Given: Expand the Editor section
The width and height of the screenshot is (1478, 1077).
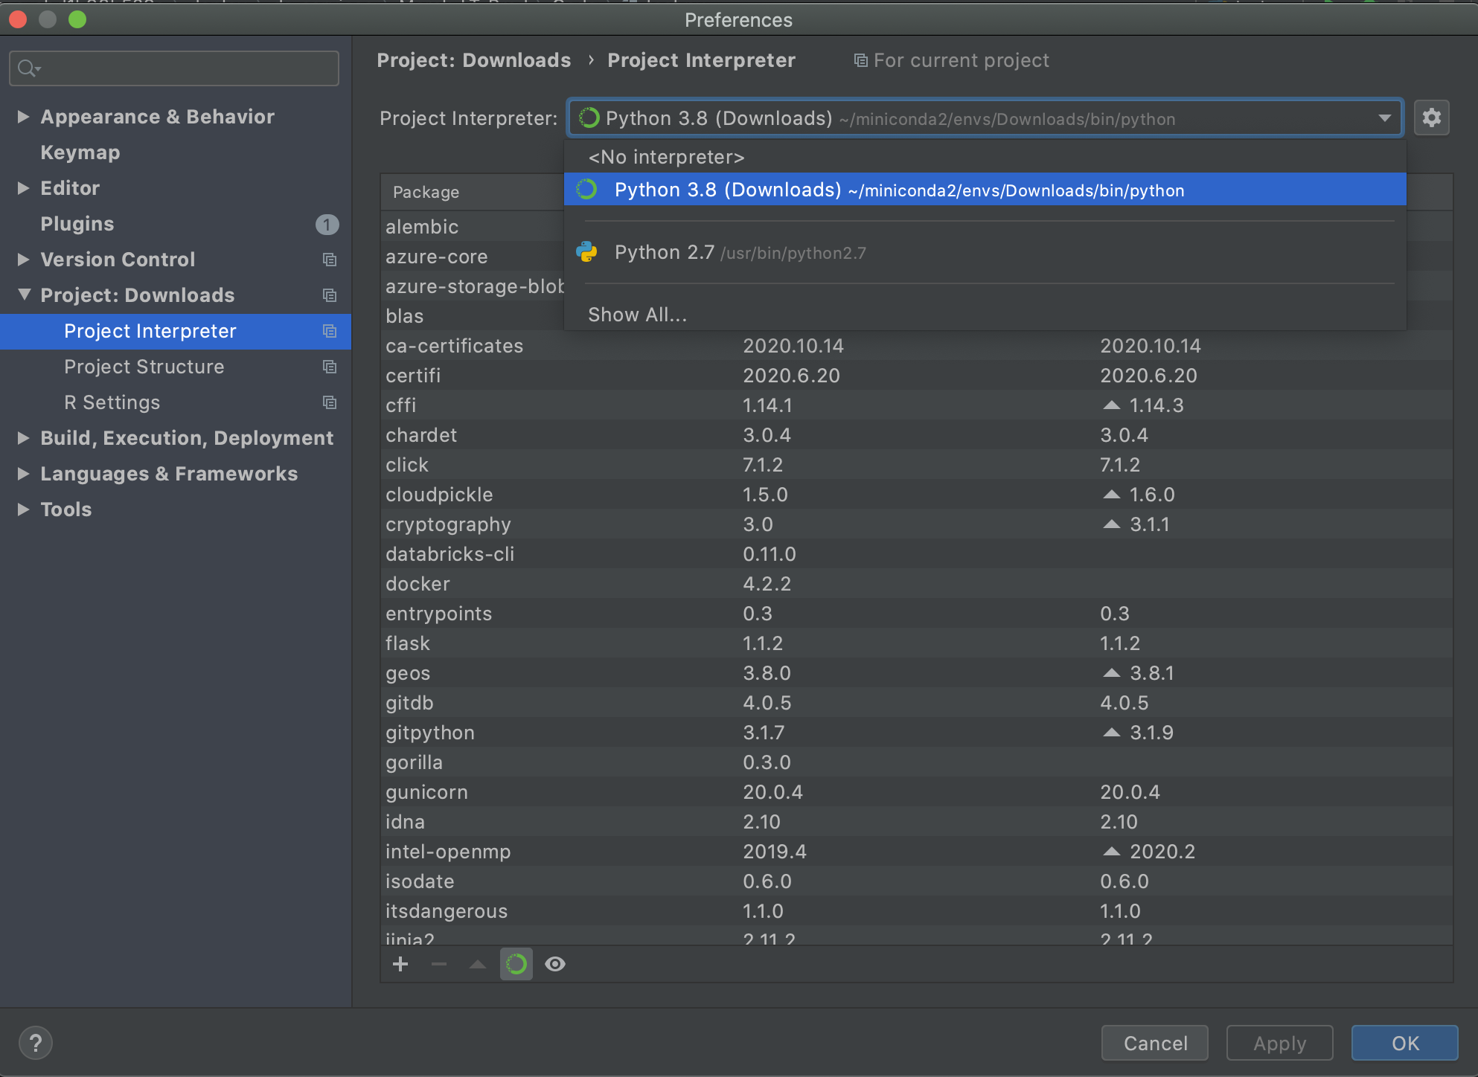Looking at the screenshot, I should (x=23, y=188).
